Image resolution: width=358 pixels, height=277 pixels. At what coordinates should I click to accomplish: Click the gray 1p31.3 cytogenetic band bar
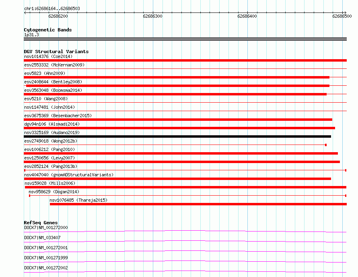point(185,39)
